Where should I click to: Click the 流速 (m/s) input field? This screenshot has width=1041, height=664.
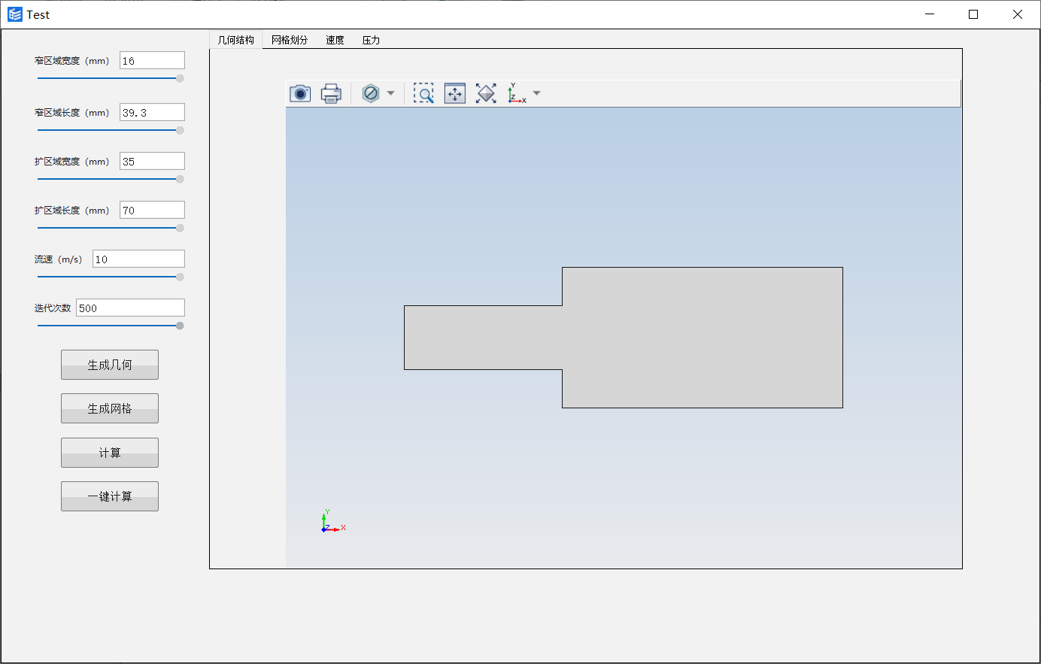pos(138,259)
